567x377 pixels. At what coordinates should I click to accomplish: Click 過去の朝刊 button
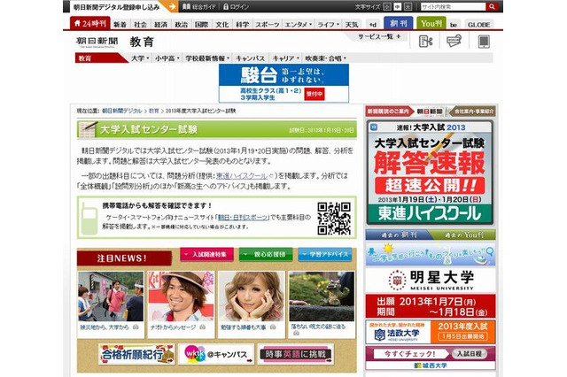(399, 235)
